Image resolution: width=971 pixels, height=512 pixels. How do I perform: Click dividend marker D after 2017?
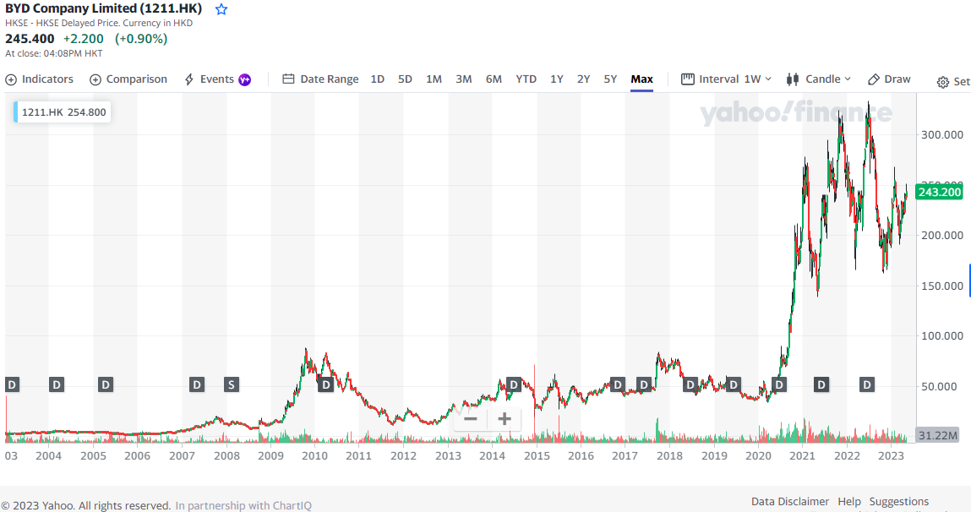coord(644,384)
